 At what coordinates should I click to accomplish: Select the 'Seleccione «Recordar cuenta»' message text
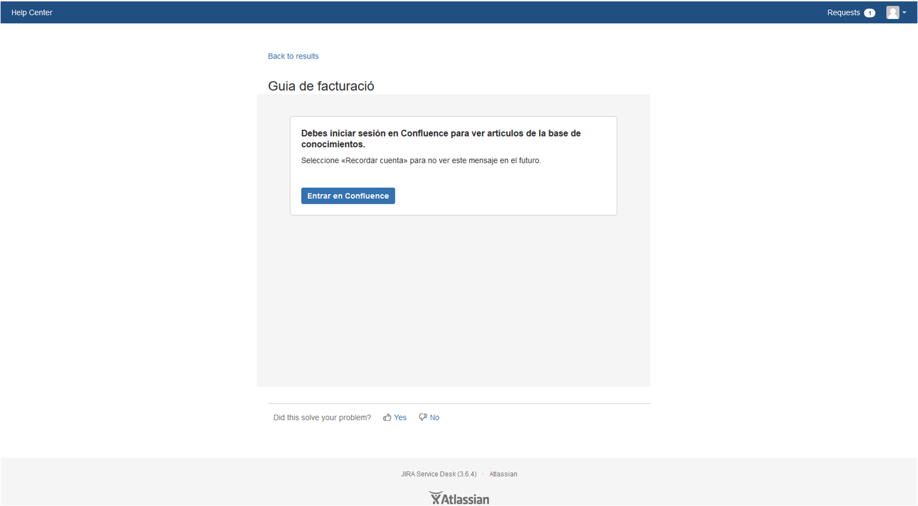tap(421, 161)
